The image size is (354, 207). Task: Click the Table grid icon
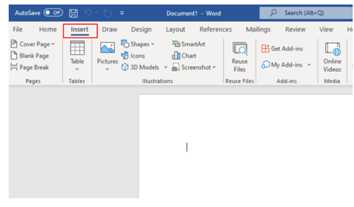pos(77,48)
